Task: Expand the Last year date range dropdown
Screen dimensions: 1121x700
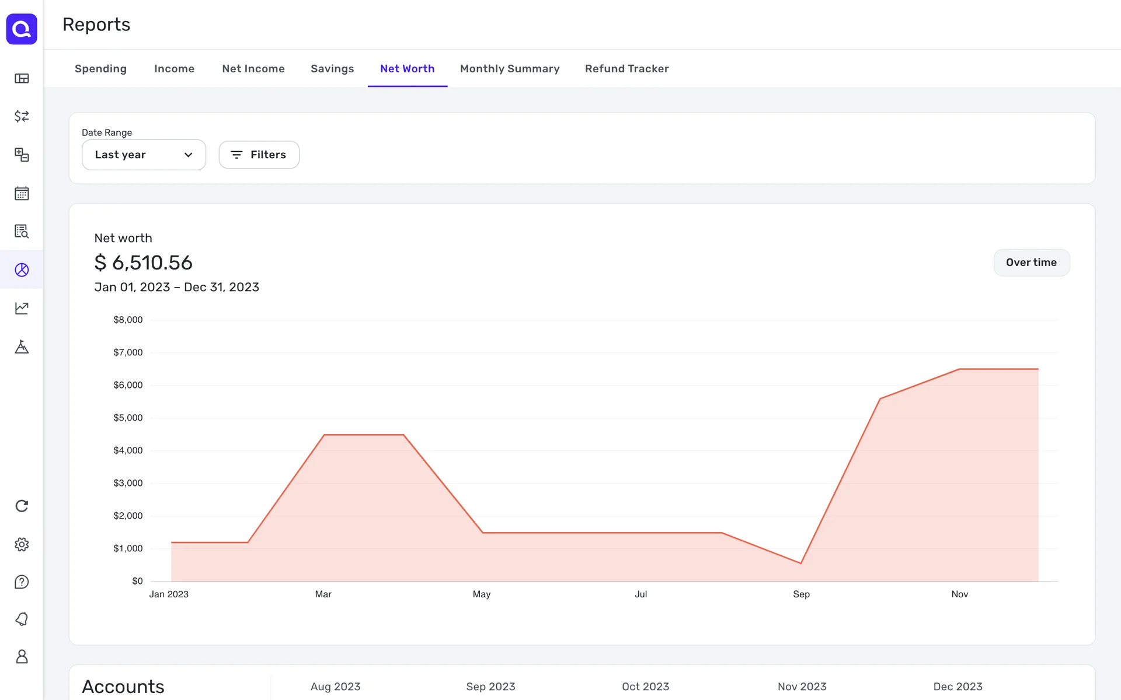Action: click(144, 155)
